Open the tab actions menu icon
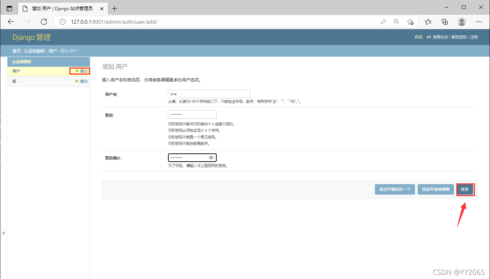 [9, 8]
